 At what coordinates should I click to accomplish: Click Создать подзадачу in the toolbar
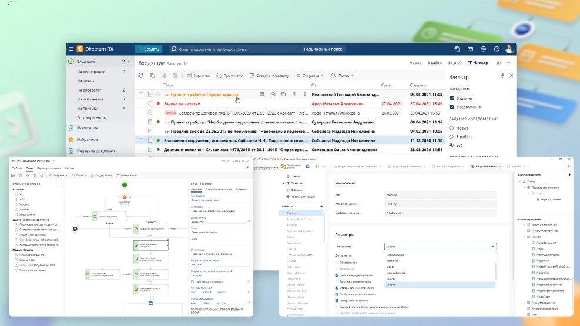coord(269,75)
